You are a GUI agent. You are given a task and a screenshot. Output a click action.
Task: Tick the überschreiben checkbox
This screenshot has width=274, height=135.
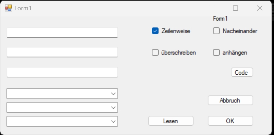tap(155, 52)
